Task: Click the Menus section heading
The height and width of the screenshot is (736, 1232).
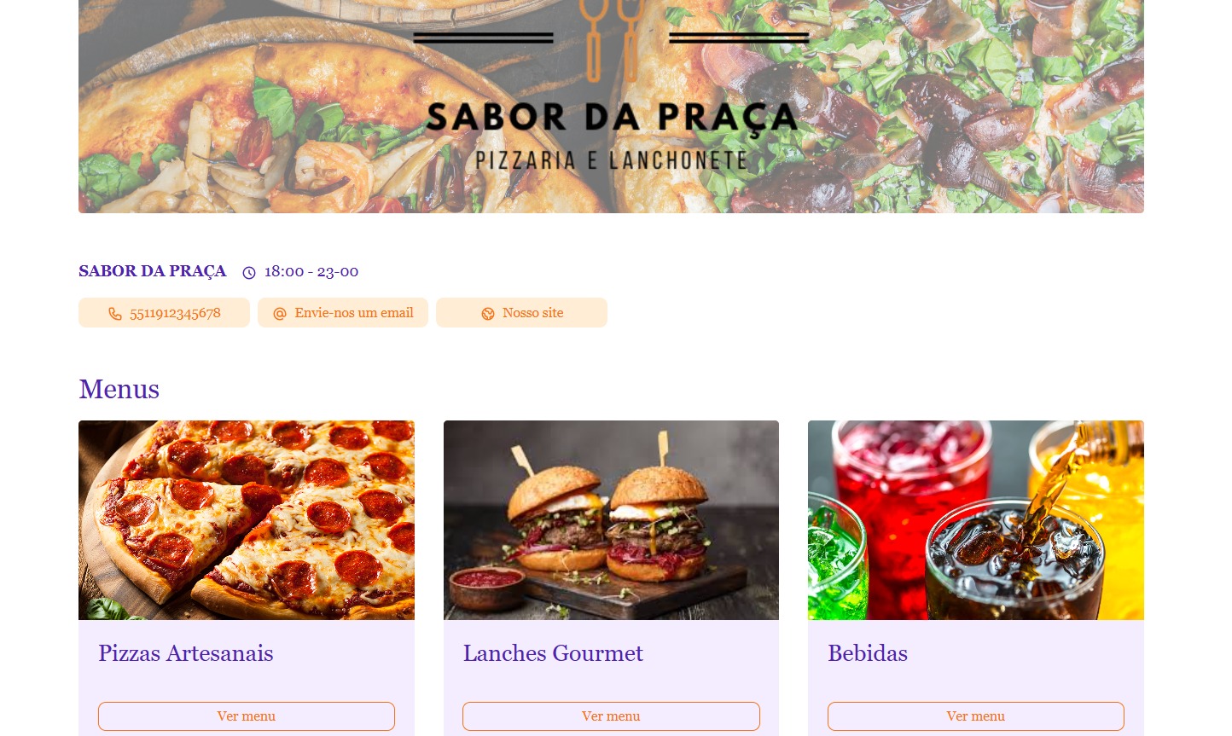Action: click(x=119, y=389)
